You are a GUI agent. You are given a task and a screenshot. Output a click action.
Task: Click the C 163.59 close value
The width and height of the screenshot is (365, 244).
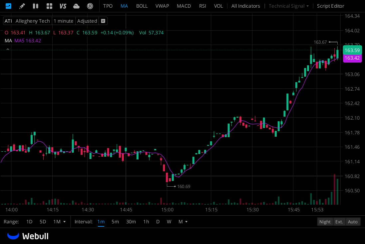coord(87,33)
